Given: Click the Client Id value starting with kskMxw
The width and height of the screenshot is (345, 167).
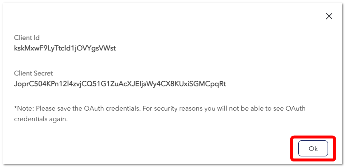Looking at the screenshot, I should click(x=65, y=48).
